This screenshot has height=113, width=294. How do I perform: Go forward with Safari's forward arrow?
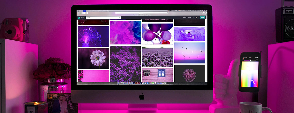84,13
